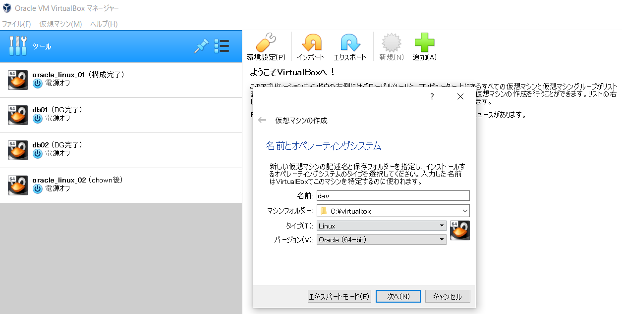Click the Add (追加) green plus icon

pos(424,43)
